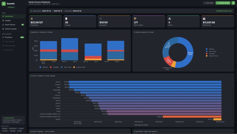Click the Chobani item label
237x134 pixels.
[x=58, y=85]
